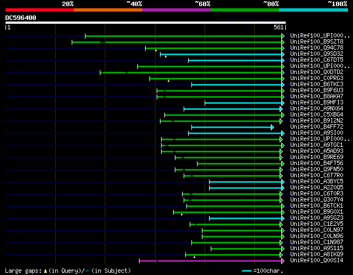
Task: Open the UniRef100_Q0DTD2 hit label
Action: click(317, 72)
